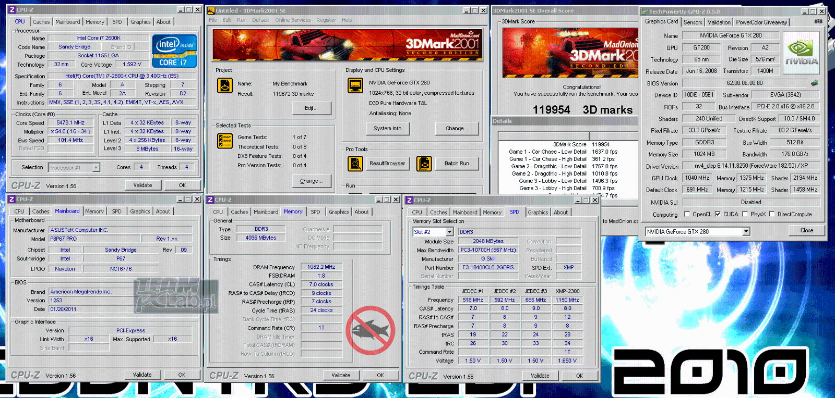Click the BIOS save chip icon in GPU-Z
This screenshot has width=835, height=398.
(x=814, y=83)
